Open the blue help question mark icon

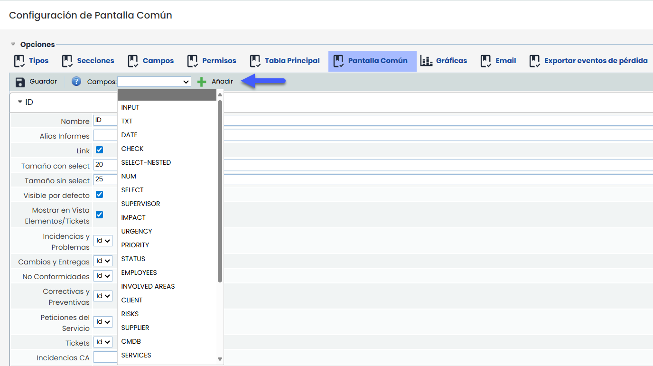coord(76,82)
